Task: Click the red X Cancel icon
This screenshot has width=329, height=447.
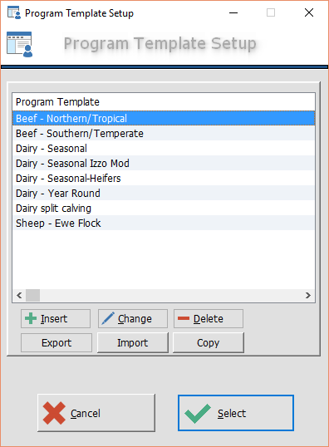Action: click(x=54, y=413)
